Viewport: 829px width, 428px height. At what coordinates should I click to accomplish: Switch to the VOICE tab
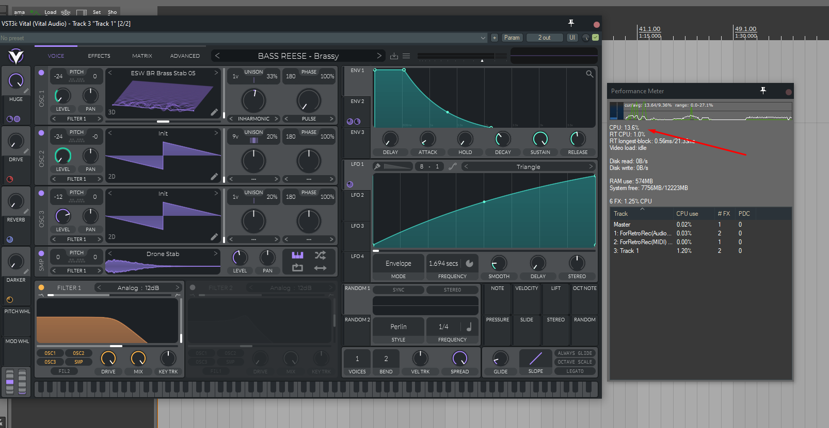[x=56, y=56]
